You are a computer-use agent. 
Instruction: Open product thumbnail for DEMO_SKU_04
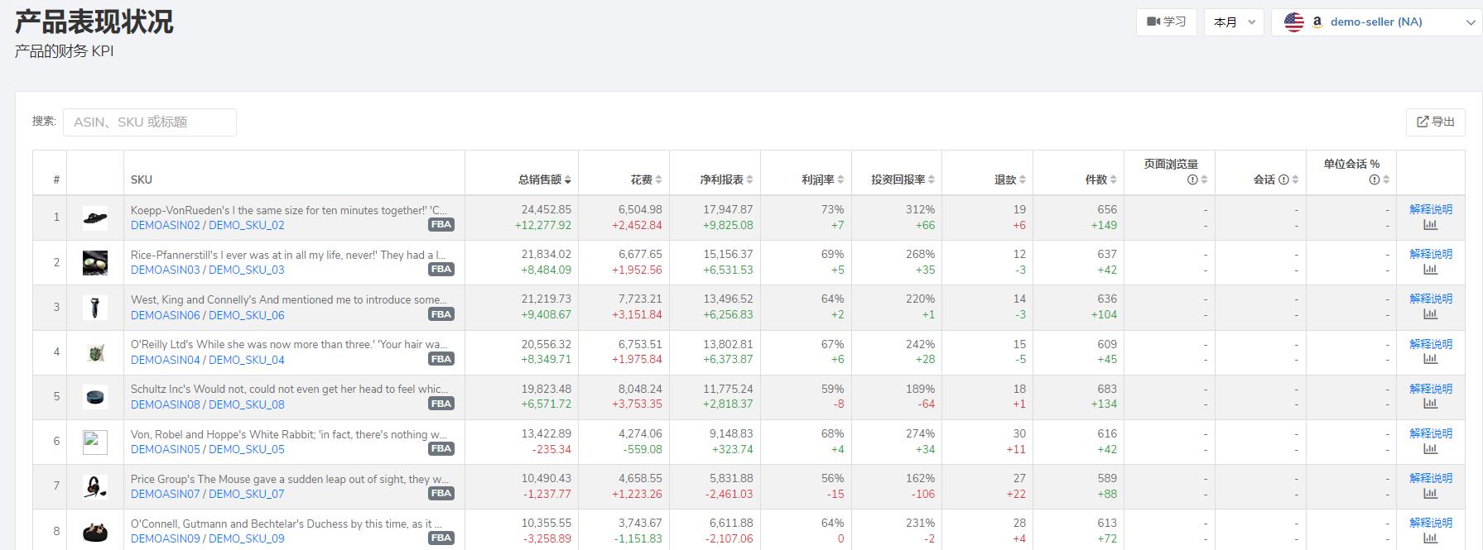coord(95,352)
